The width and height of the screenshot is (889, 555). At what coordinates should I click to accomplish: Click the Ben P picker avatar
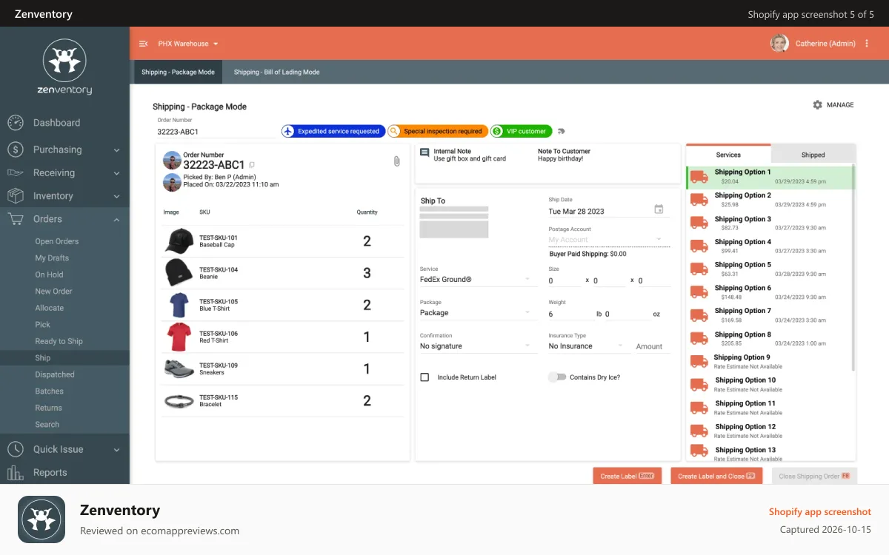coord(172,181)
